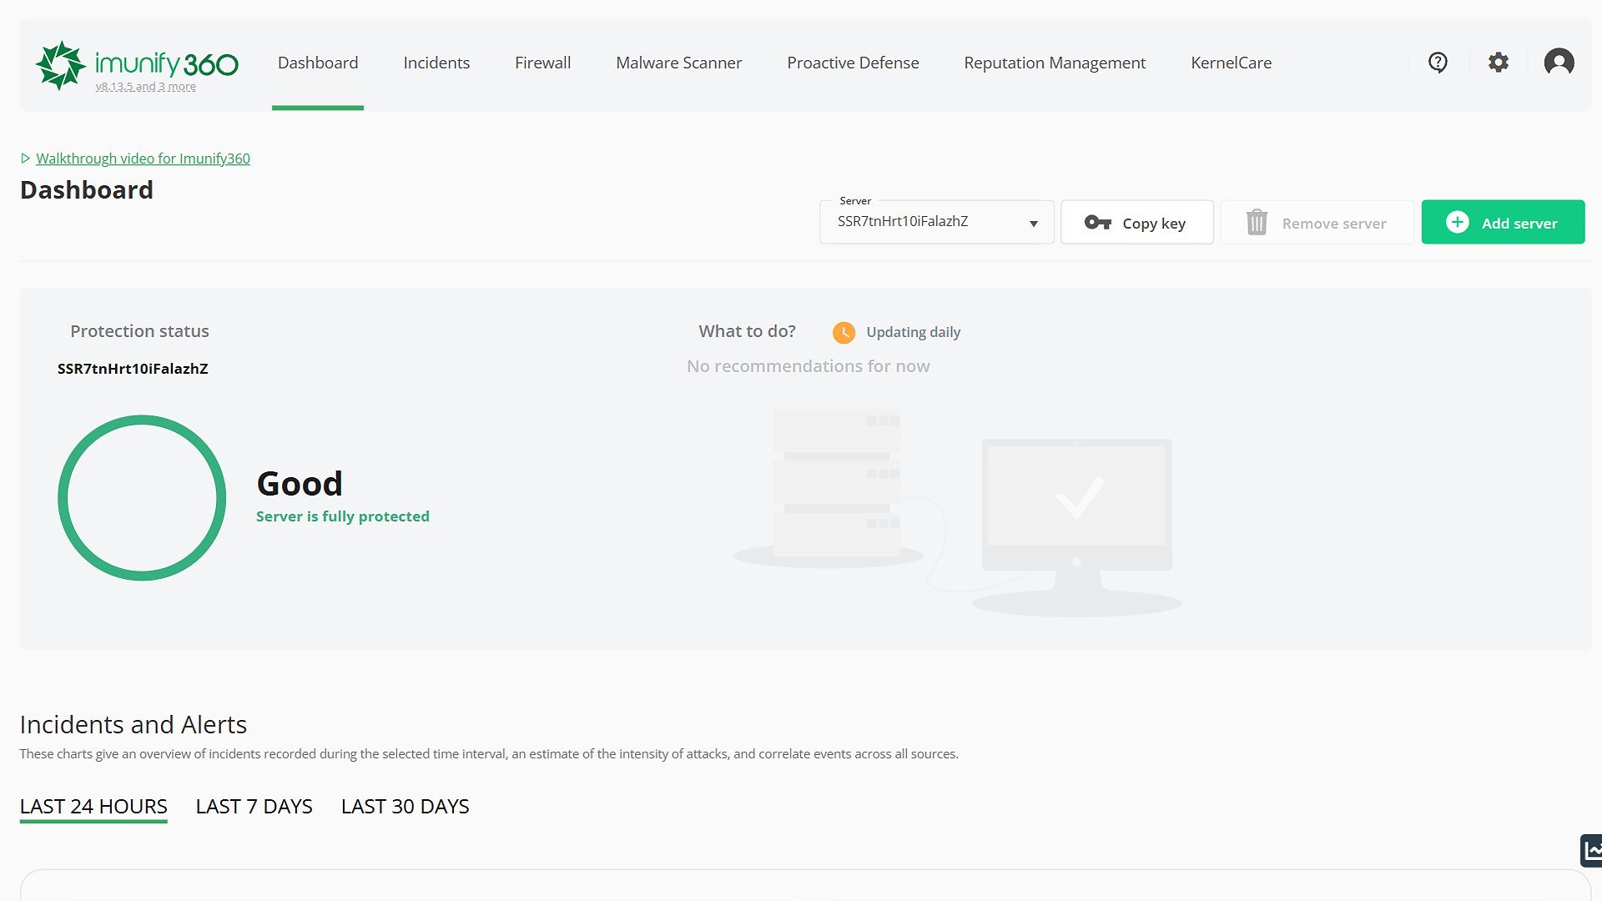Click the Add server button

point(1503,222)
